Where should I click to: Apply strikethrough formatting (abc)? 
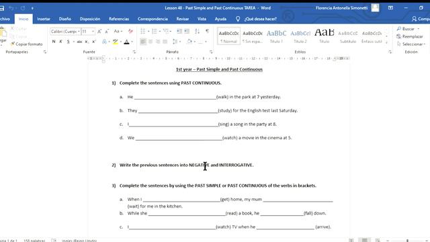tap(79, 42)
